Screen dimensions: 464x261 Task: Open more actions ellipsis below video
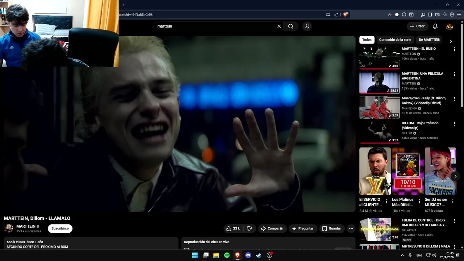click(351, 229)
